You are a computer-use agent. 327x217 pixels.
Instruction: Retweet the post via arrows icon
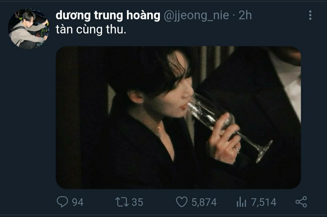(x=122, y=202)
